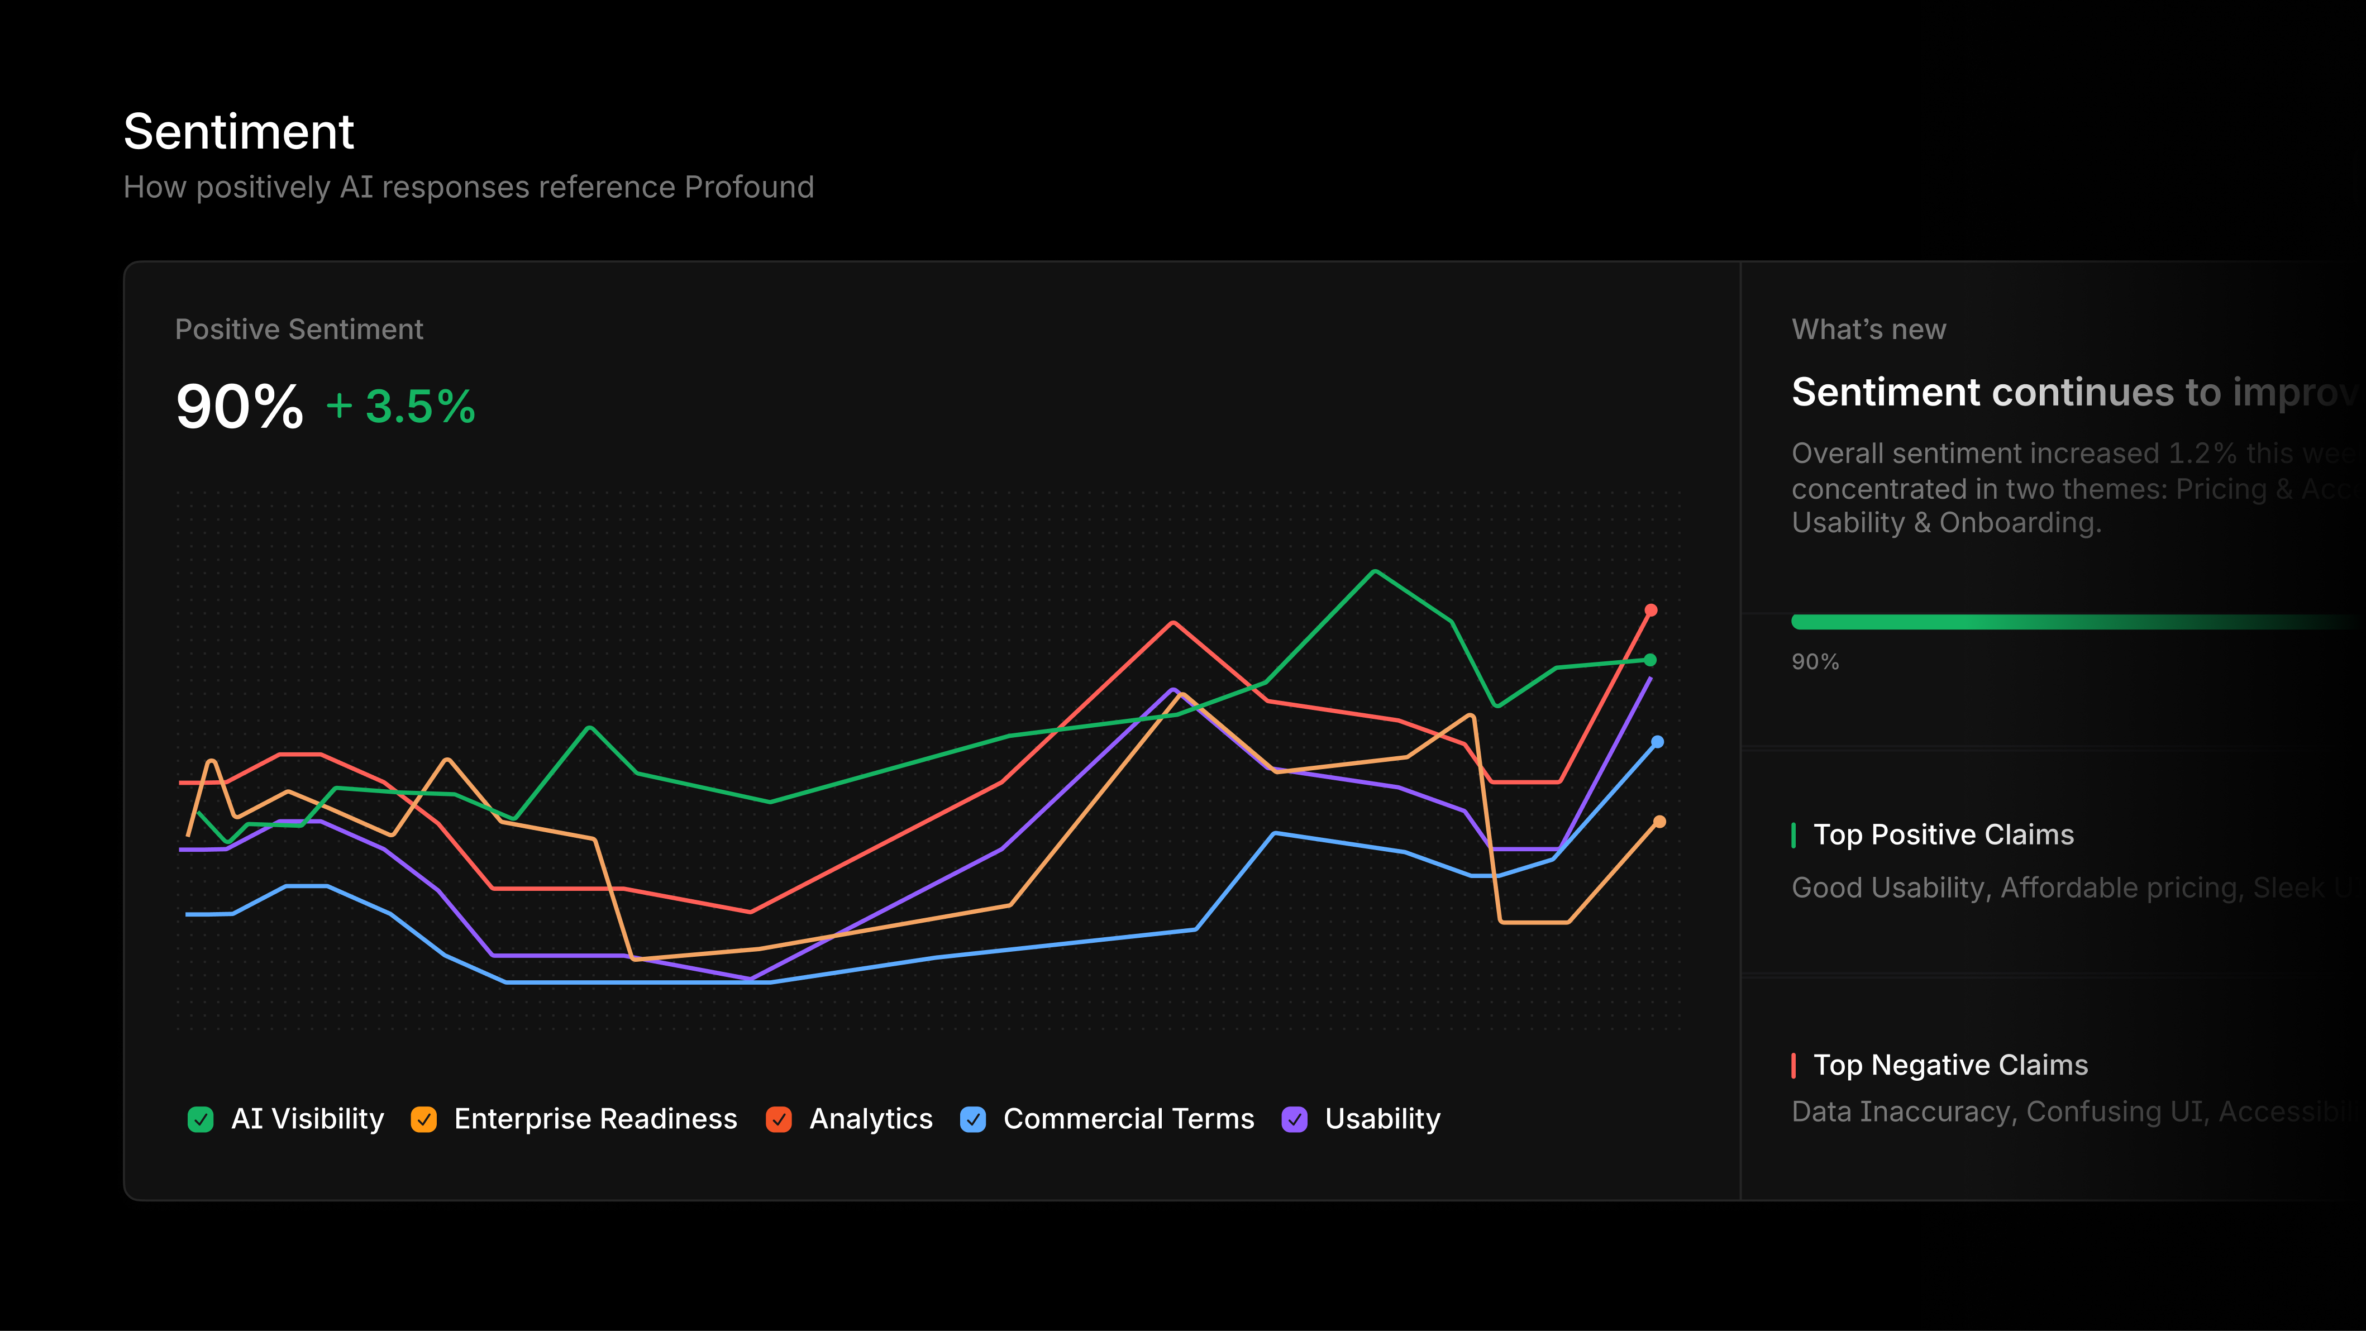Viewport: 2366px width, 1331px height.
Task: Click the Sentiment continues to improve headline
Action: [2078, 392]
